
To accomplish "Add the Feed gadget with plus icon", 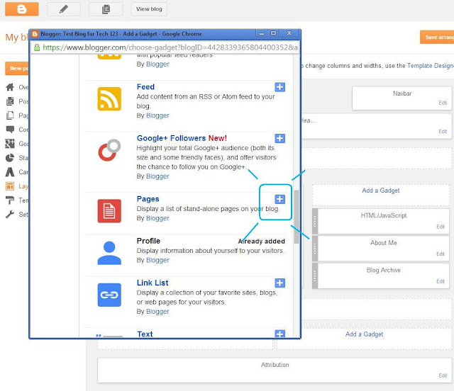I will (x=279, y=86).
